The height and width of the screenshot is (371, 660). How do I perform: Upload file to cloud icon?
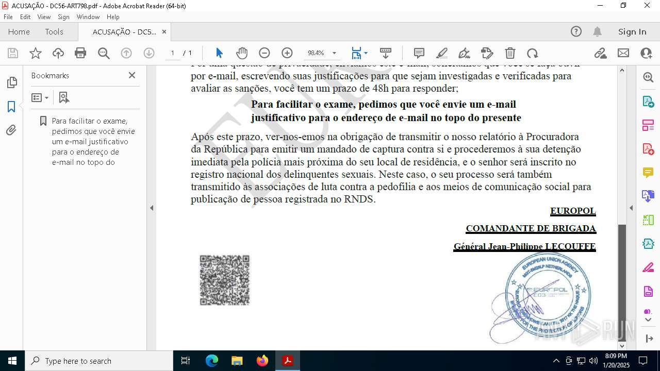[x=58, y=53]
